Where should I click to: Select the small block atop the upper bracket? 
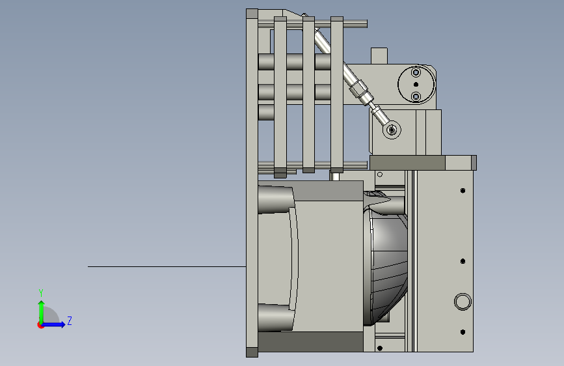379,56
